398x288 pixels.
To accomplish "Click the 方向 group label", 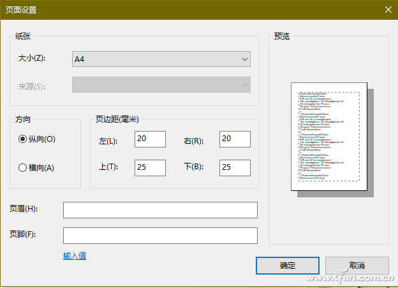I will click(x=23, y=119).
